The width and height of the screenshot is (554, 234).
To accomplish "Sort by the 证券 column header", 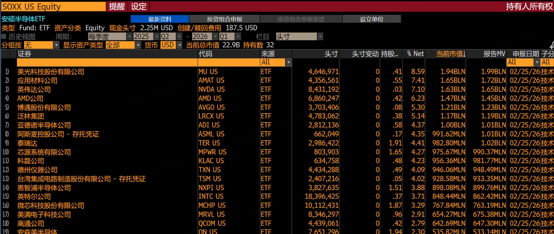I will (107, 54).
